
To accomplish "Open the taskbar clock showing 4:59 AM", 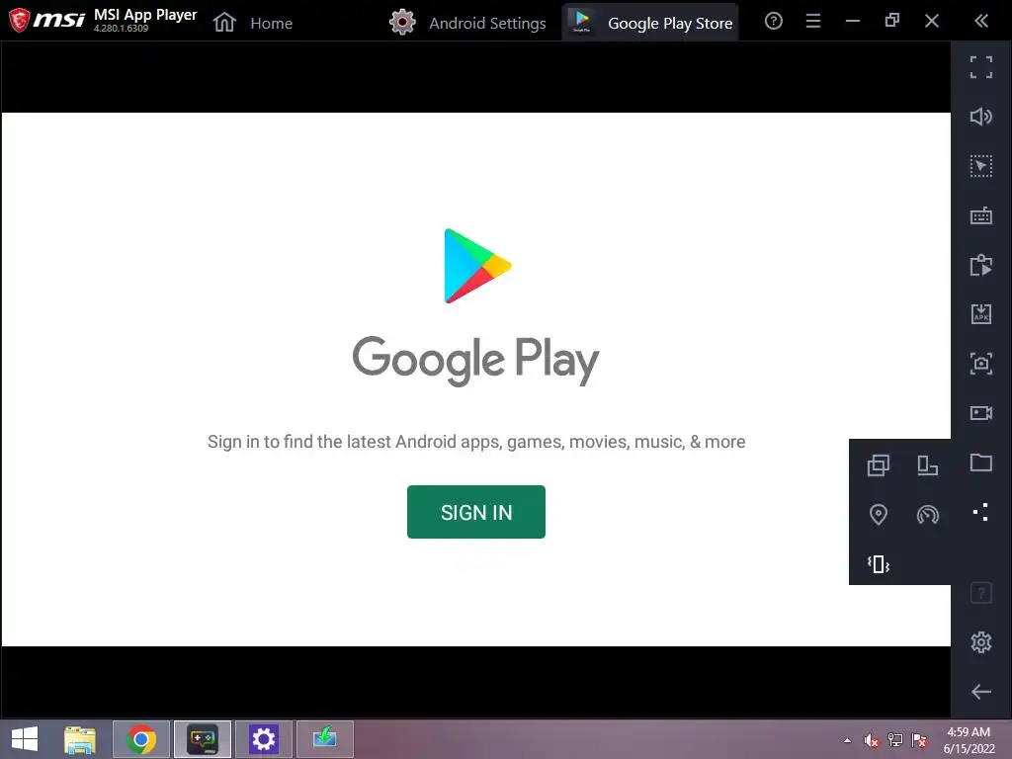I will click(969, 740).
